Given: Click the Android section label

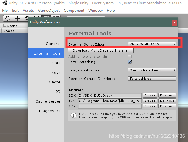Looking at the screenshot, I should [76, 90].
